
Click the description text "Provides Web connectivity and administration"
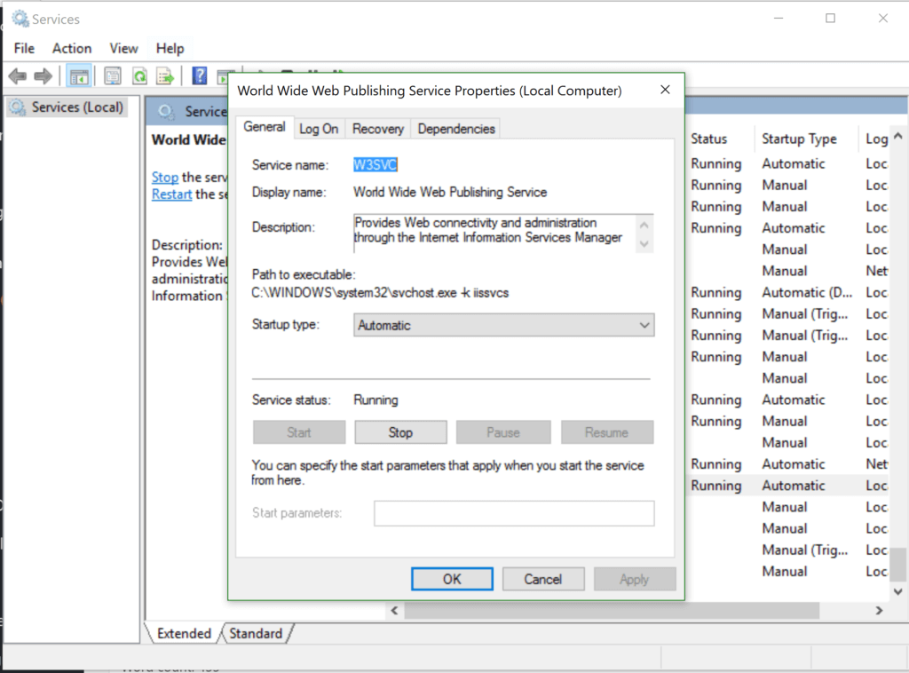coord(476,223)
